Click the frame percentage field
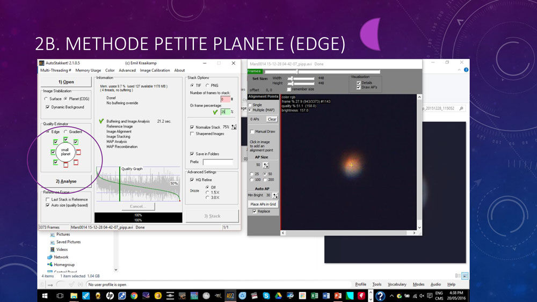 click(x=225, y=112)
